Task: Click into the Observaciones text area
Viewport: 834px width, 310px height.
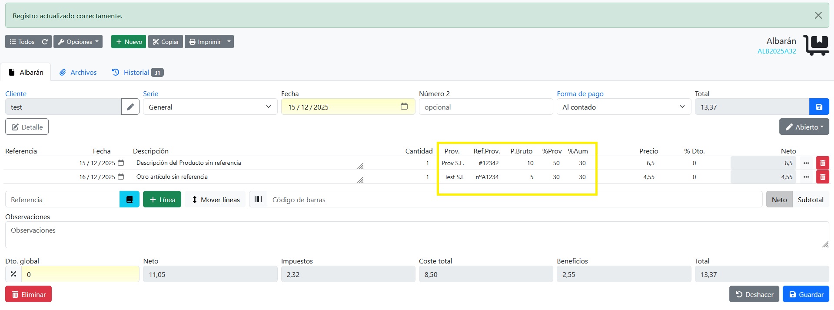Action: point(416,235)
